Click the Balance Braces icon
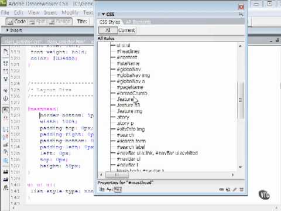This screenshot has height=211, width=281. pyautogui.click(x=6, y=98)
